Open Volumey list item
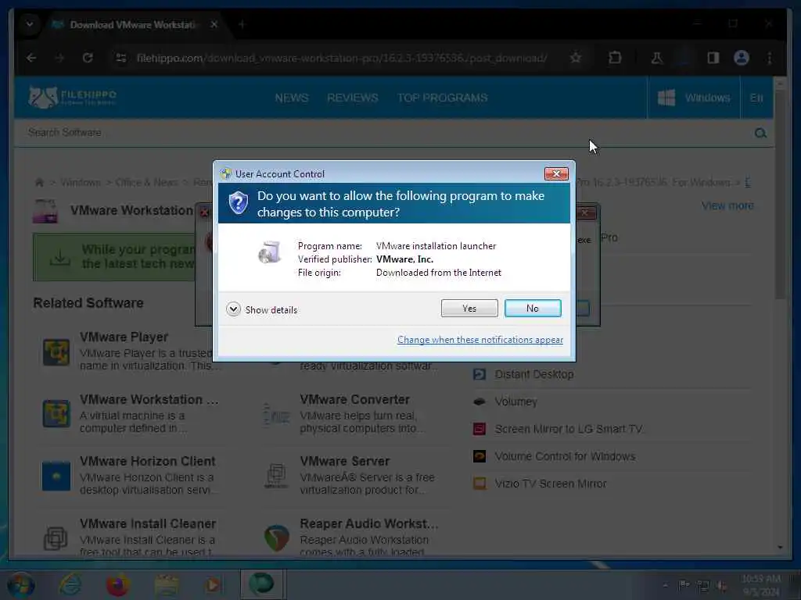 (515, 402)
